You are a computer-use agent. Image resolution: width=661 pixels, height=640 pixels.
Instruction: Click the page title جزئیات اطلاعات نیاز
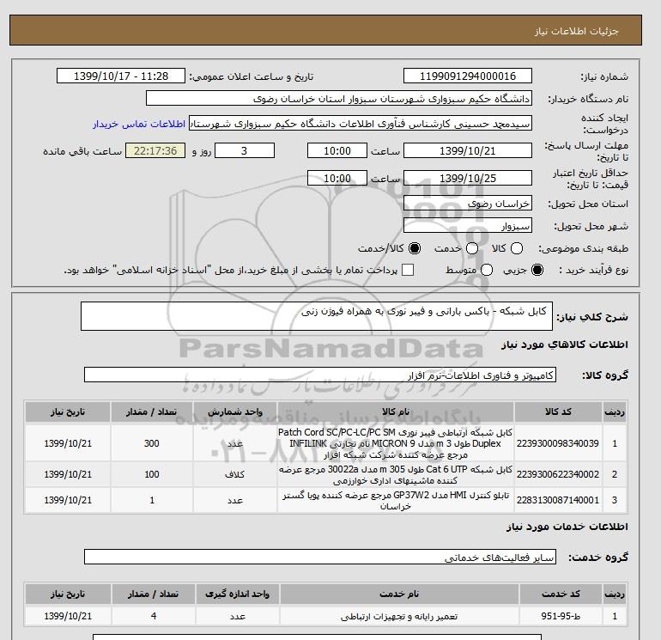[576, 31]
